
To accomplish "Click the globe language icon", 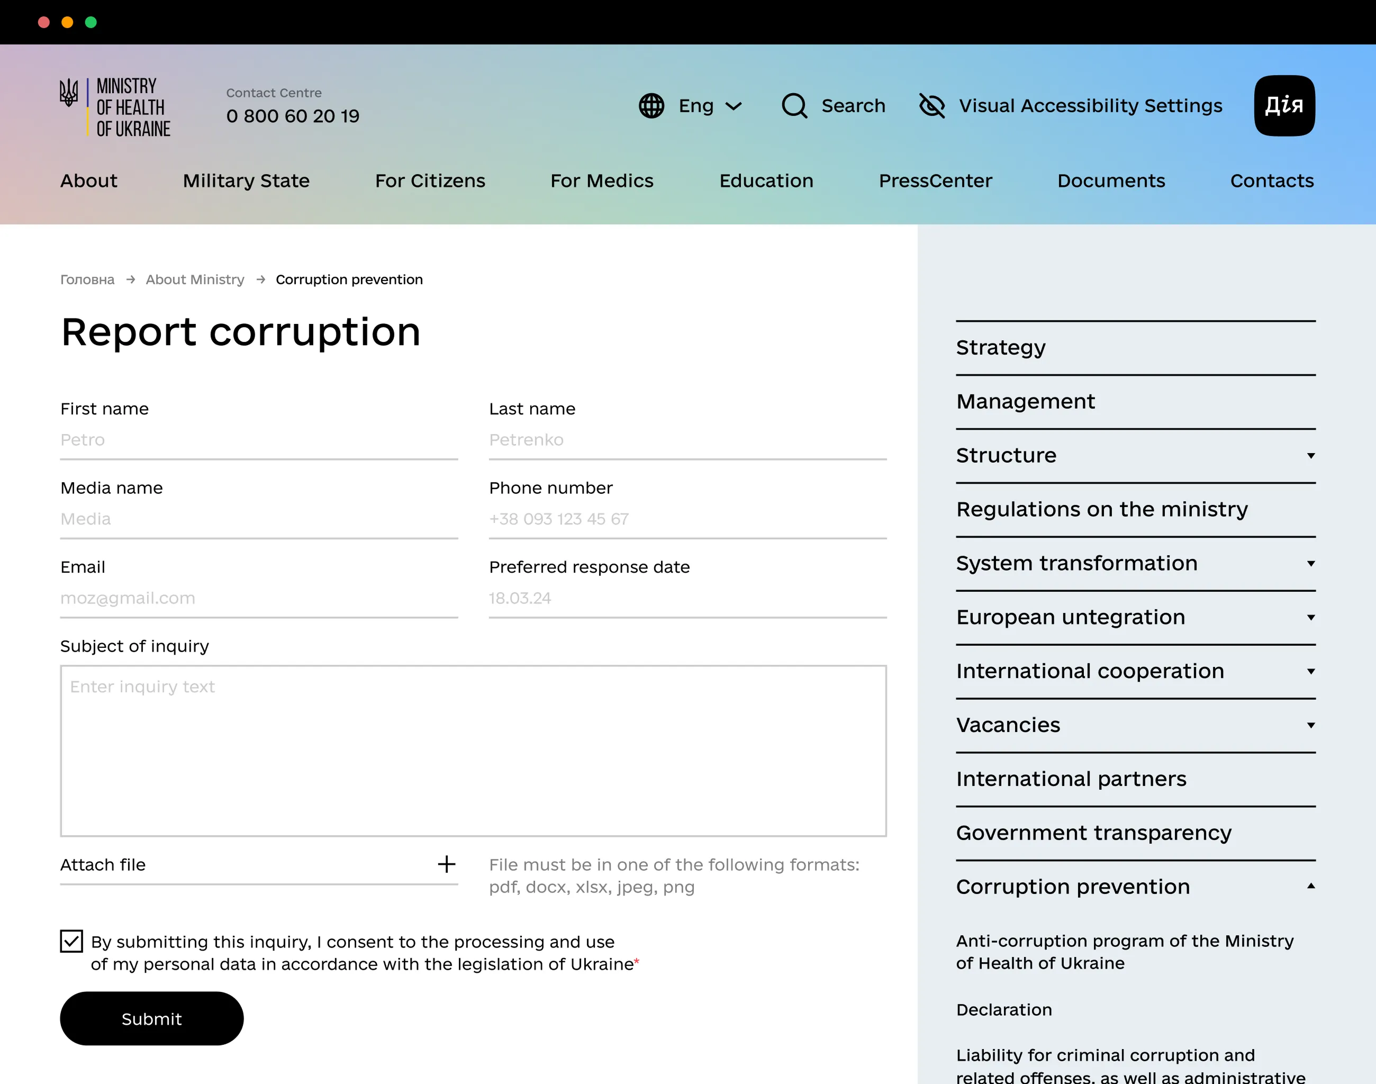I will pyautogui.click(x=651, y=105).
